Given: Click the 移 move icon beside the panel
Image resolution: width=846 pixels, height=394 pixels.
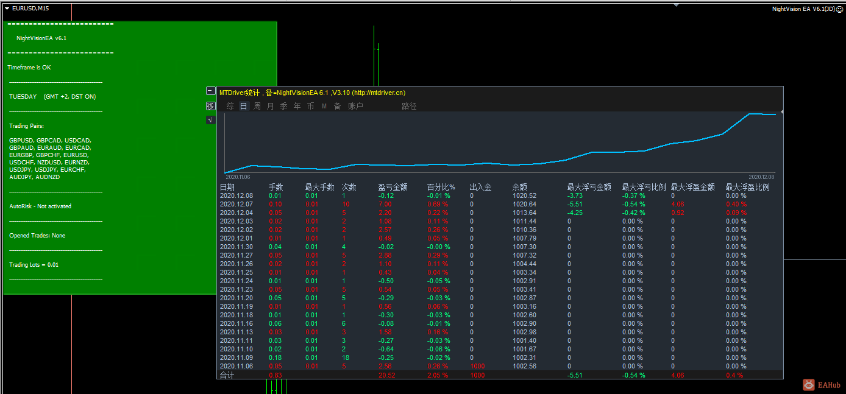Looking at the screenshot, I should click(x=211, y=106).
